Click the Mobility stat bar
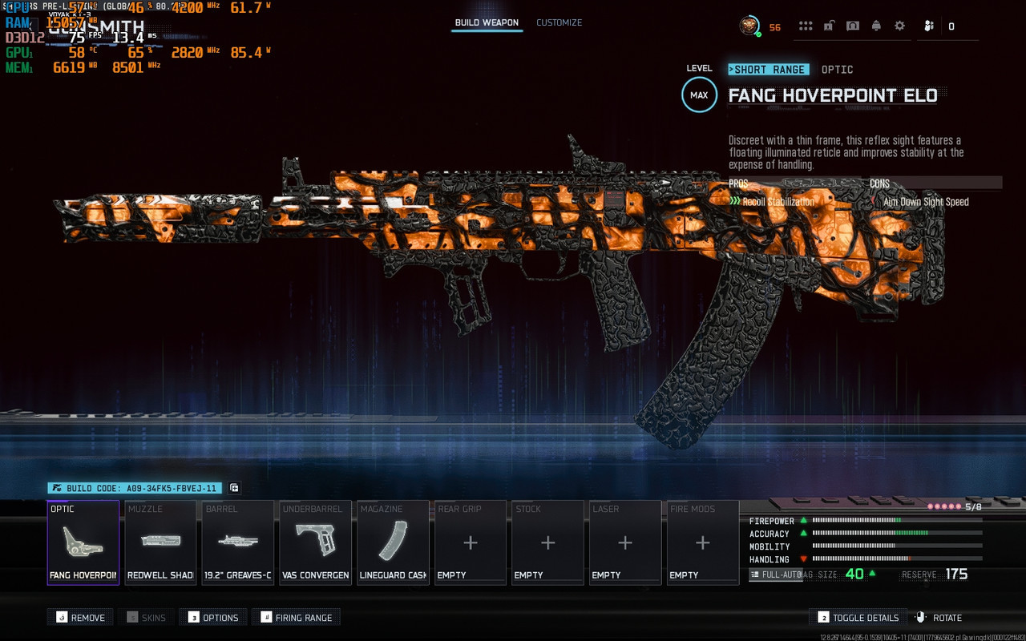1026x641 pixels. 897,546
